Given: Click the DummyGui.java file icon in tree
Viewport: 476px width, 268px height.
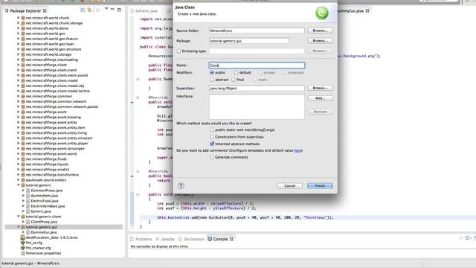Looking at the screenshot, I should [28, 232].
